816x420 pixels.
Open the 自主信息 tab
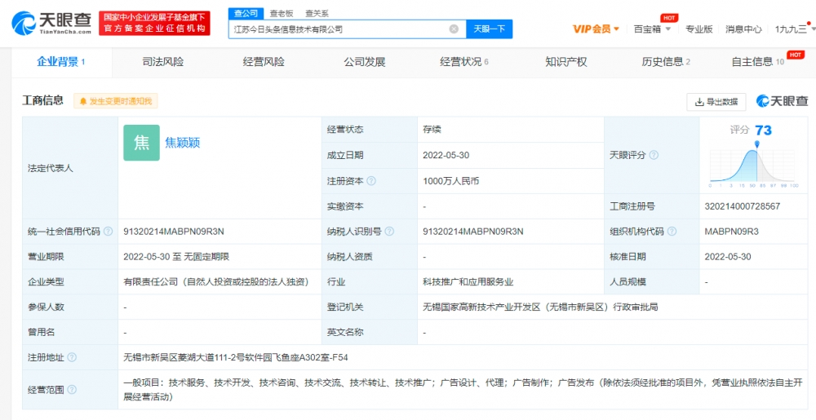click(x=759, y=62)
